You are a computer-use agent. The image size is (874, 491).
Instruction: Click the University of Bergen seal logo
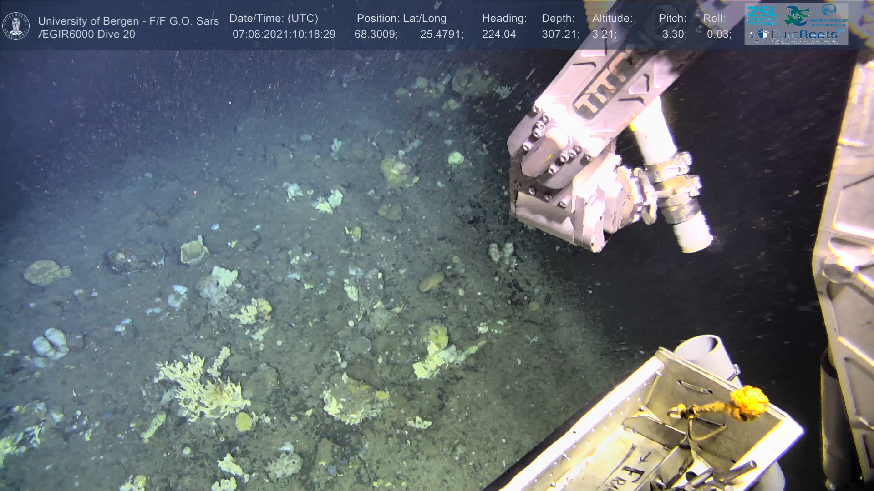point(16,26)
